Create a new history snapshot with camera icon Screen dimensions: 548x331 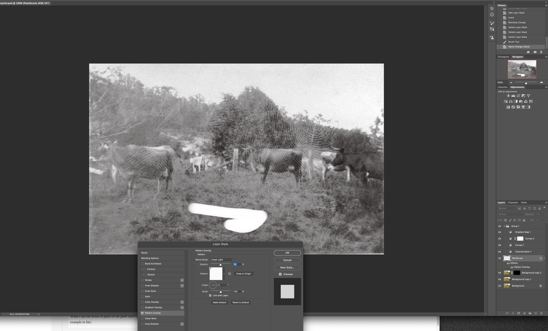pos(535,52)
